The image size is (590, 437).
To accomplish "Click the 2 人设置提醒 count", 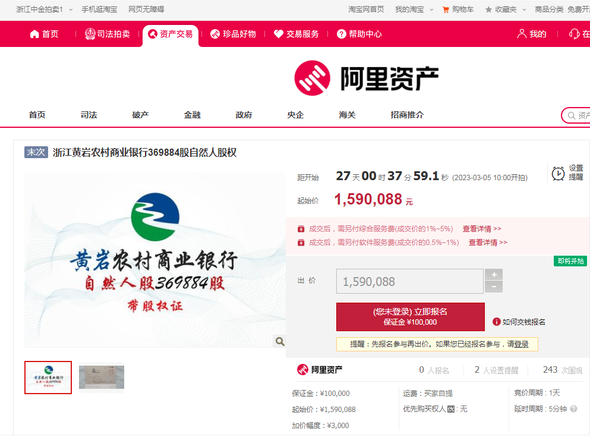I will point(496,370).
